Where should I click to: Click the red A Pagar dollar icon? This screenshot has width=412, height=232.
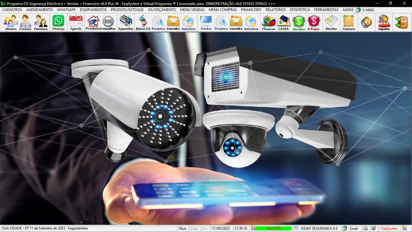tap(314, 23)
